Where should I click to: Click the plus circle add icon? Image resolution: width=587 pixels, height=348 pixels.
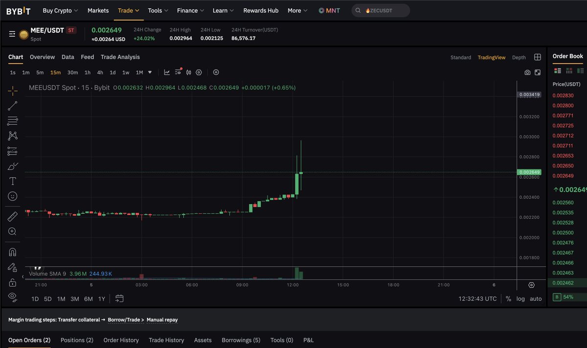tap(216, 72)
